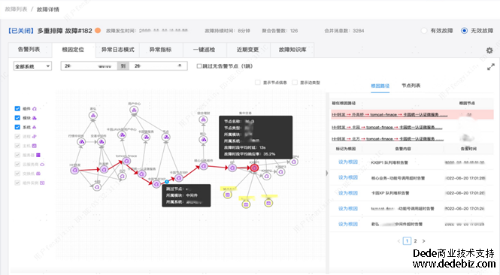This screenshot has height=275, width=500.
Task: Go to next page of alerts
Action: tap(423, 241)
